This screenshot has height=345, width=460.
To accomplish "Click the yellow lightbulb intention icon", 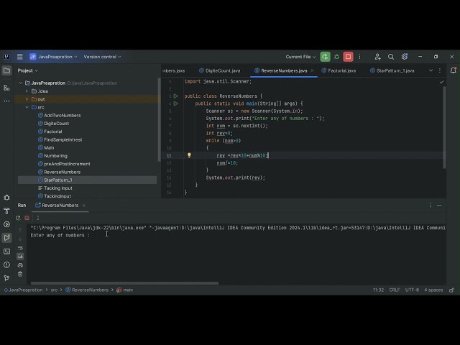I will click(189, 155).
